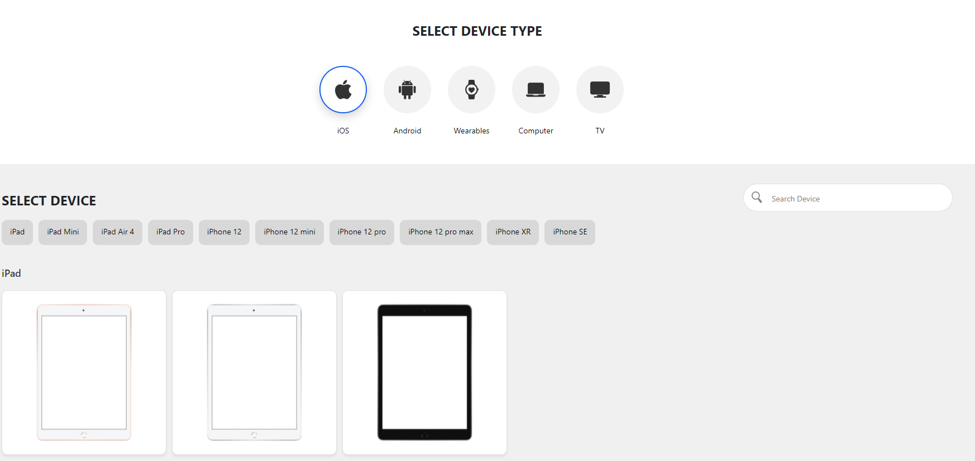Image resolution: width=975 pixels, height=461 pixels.
Task: Show iPad Air 4 devices
Action: point(117,232)
